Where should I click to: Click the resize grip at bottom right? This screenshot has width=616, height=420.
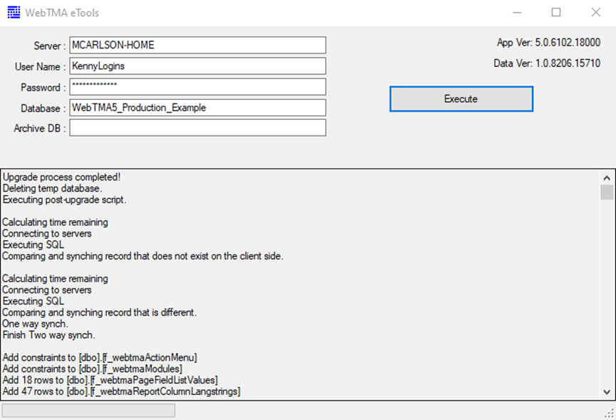(610, 414)
